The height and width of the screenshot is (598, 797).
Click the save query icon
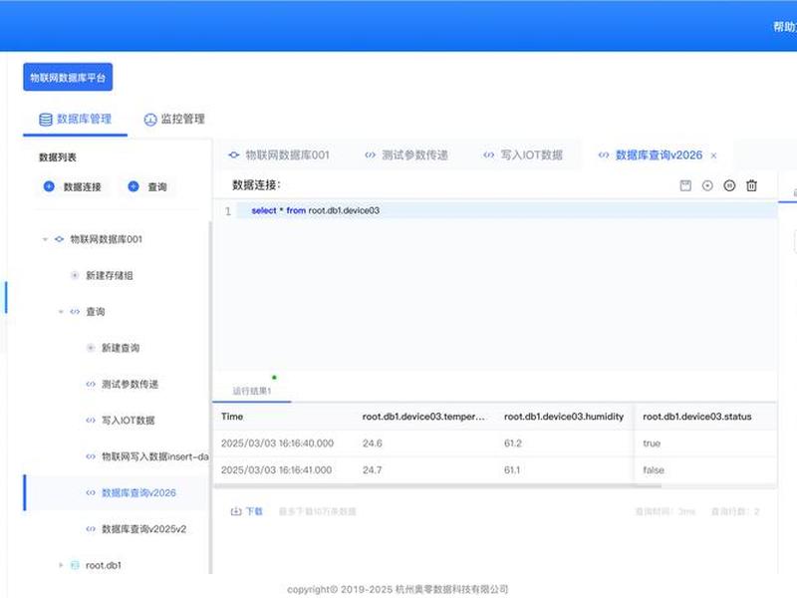pyautogui.click(x=685, y=185)
